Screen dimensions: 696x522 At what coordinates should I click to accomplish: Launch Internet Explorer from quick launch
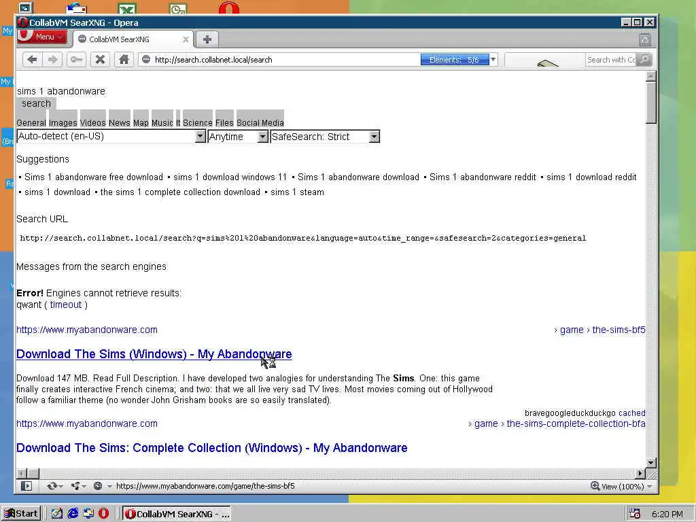tap(73, 514)
